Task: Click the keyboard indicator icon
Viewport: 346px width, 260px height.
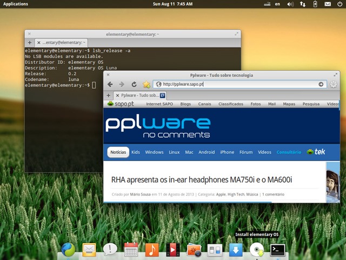Action: coord(267,4)
